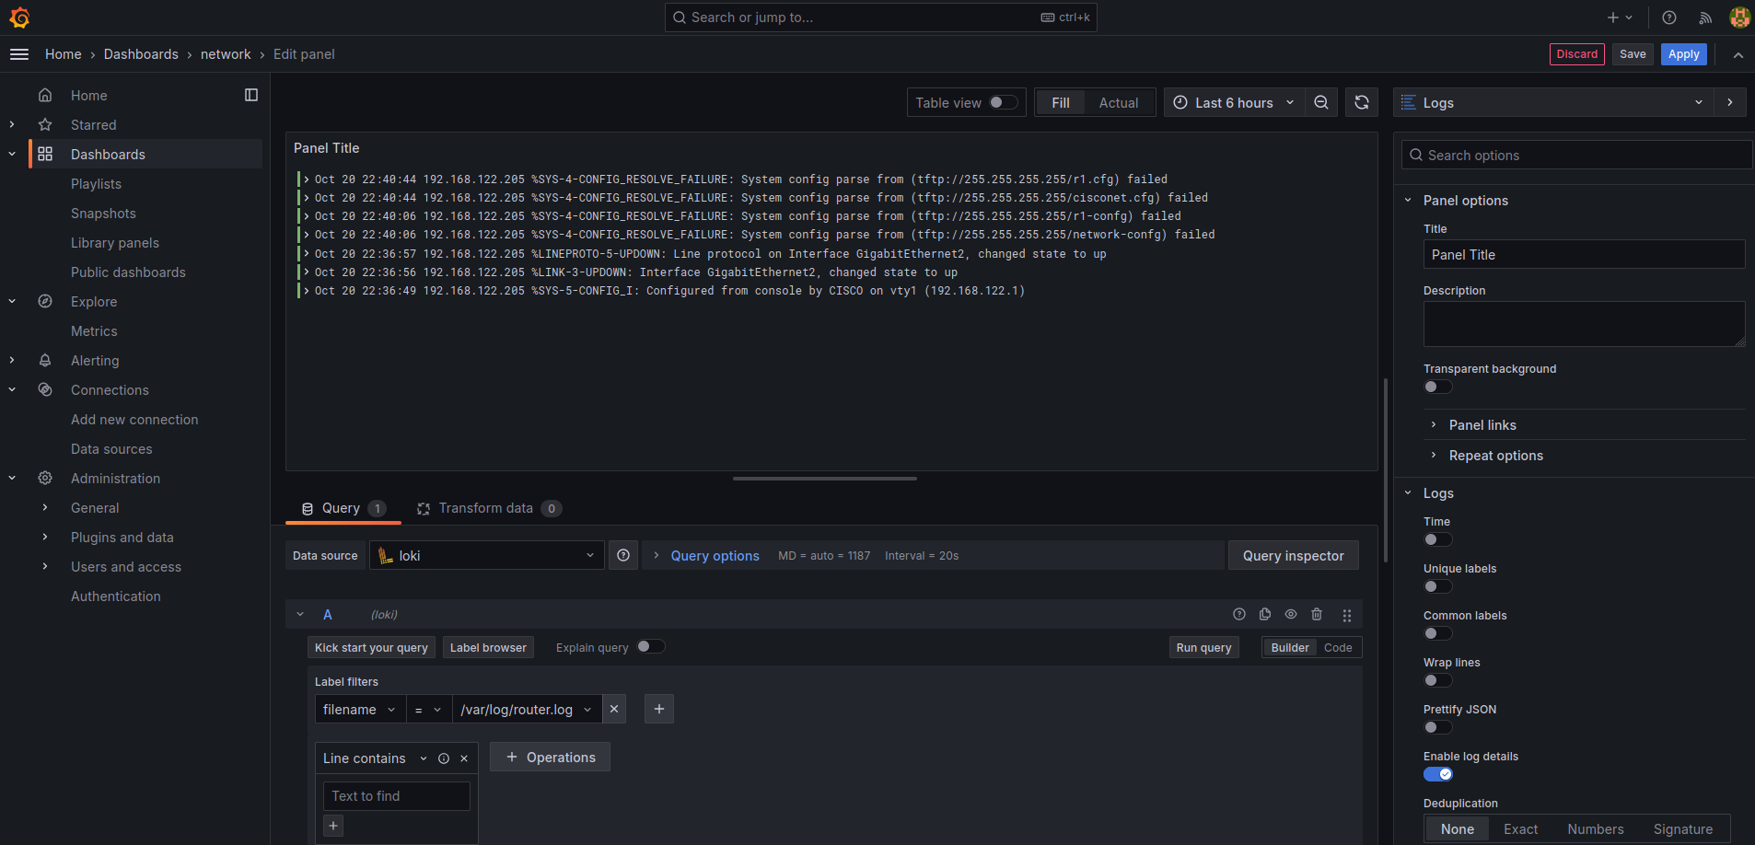
Task: Refresh the dashboard panel
Action: click(1362, 102)
